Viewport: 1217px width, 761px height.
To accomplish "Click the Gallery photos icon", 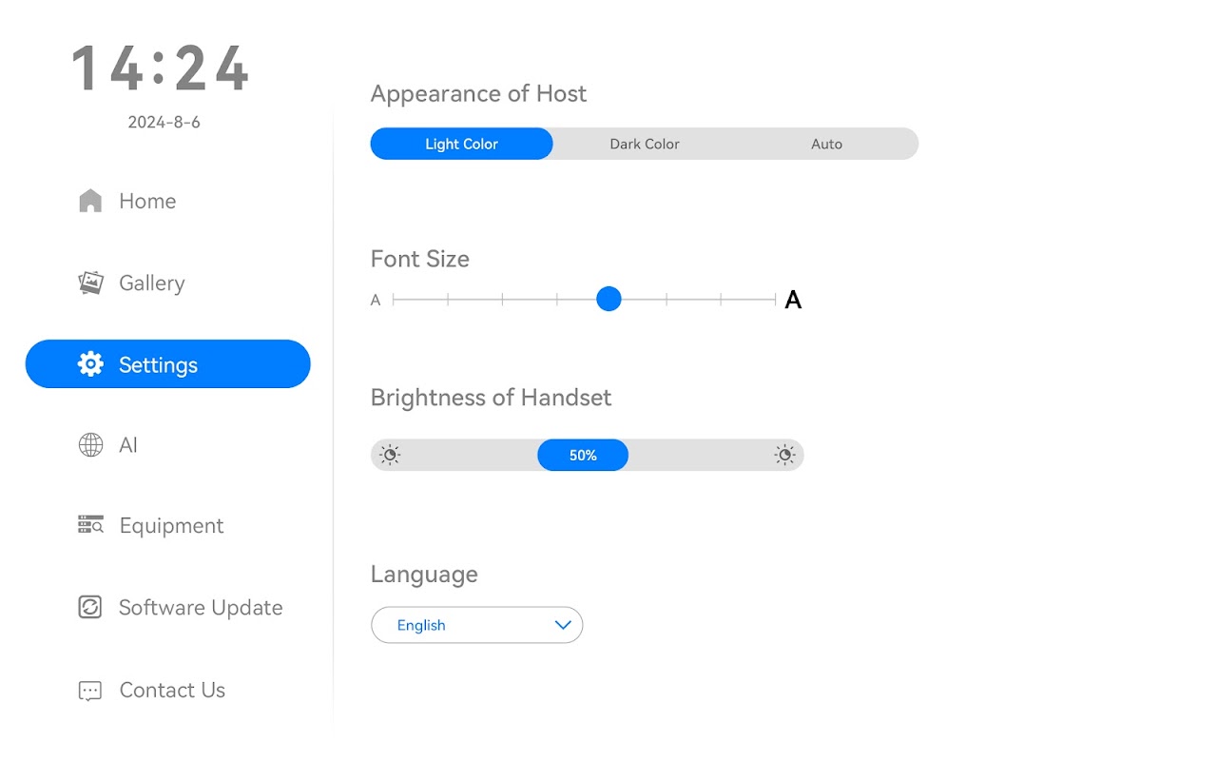I will tap(90, 283).
